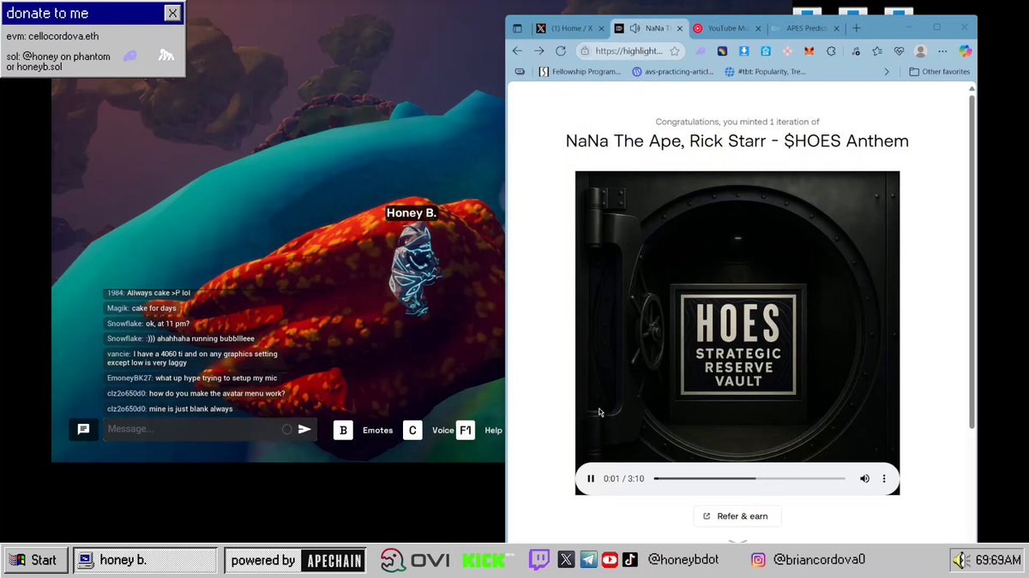Viewport: 1029px width, 578px height.
Task: Click the honey b. taskbar window button
Action: pyautogui.click(x=145, y=560)
